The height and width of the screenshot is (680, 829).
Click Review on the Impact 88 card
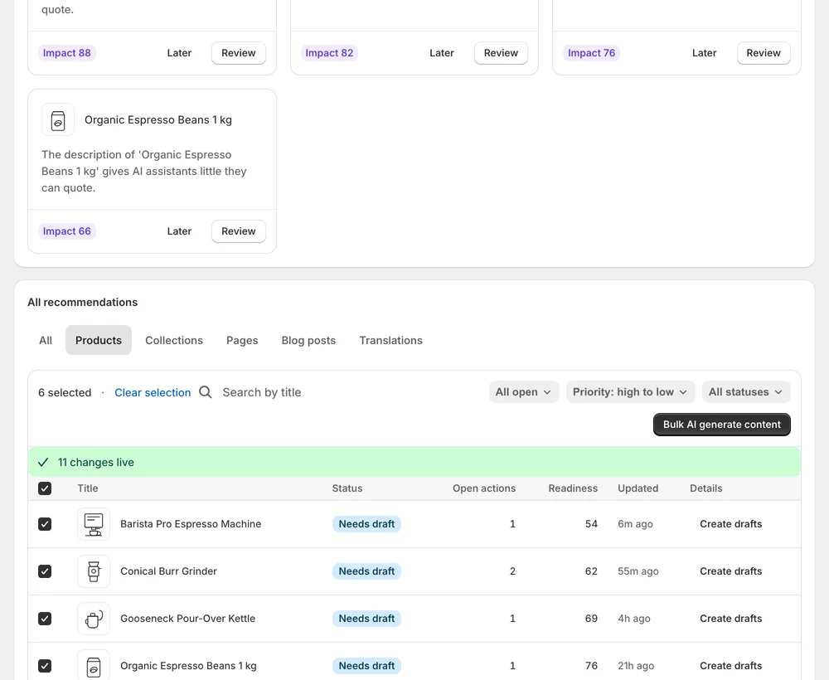(x=239, y=53)
